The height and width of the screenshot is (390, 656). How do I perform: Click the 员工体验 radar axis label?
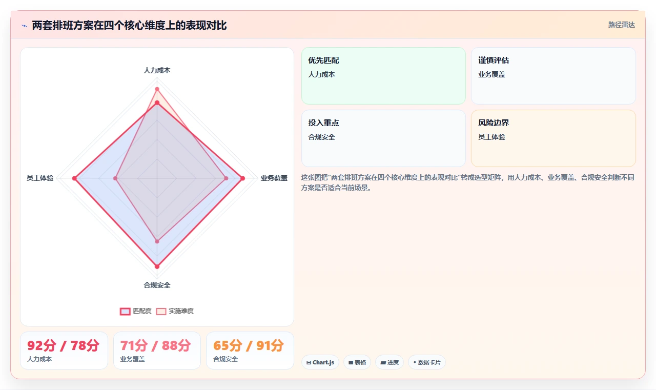click(40, 178)
